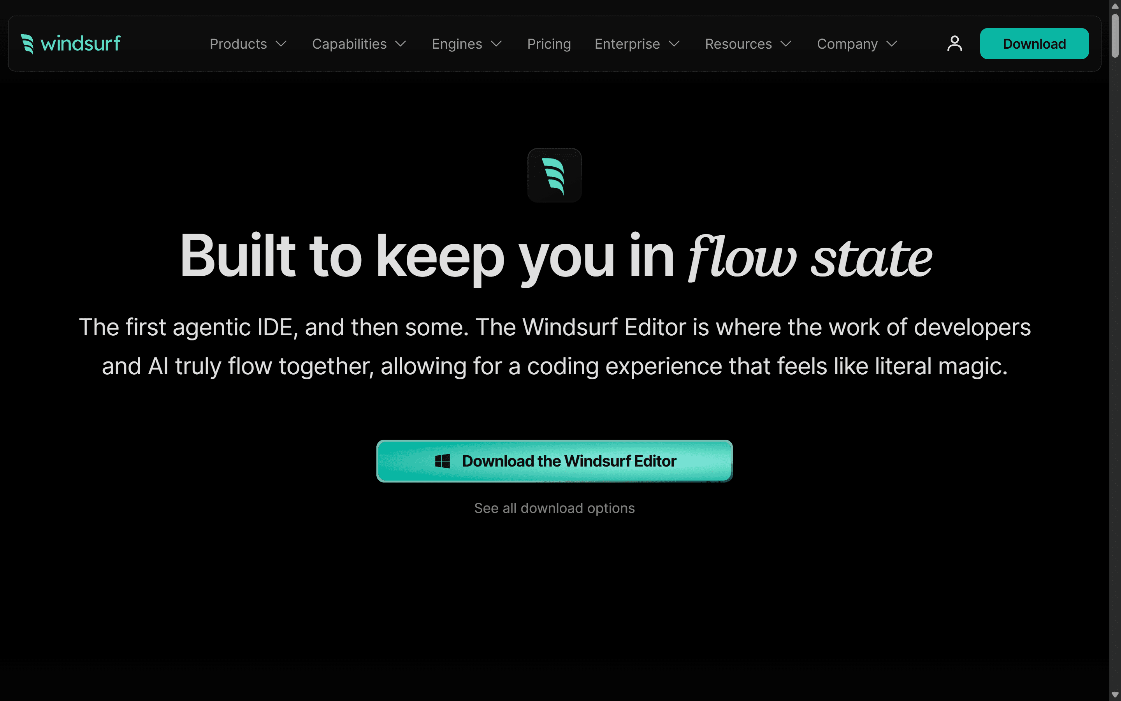1121x701 pixels.
Task: Click the Windsurf app icon above the headline
Action: tap(554, 175)
